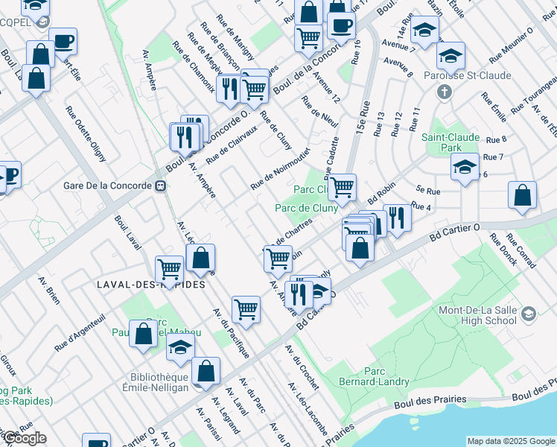Select the Rue d'Argenteuil street label
This screenshot has height=447, width=557.
pyautogui.click(x=80, y=332)
